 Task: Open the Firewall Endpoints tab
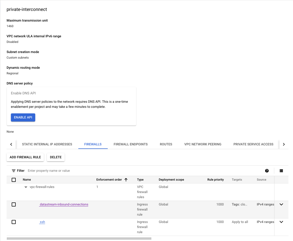(131, 144)
